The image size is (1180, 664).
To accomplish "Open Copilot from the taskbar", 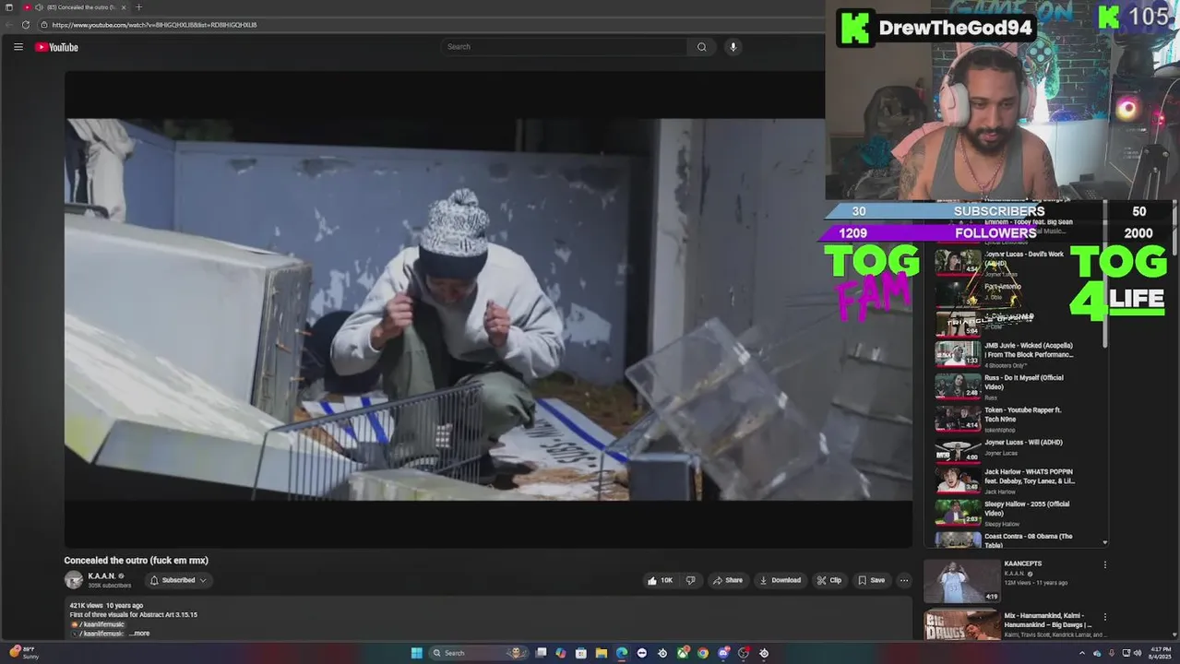I will (x=561, y=653).
